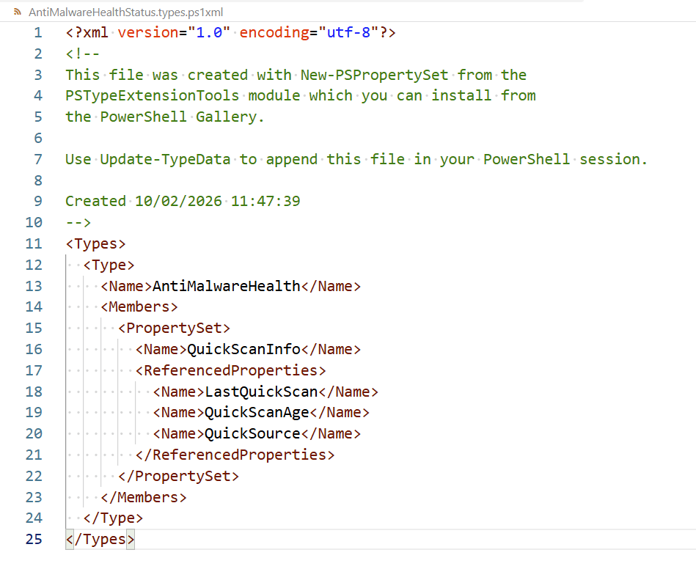Screen dimensions: 696x580
Task: Click the opening <Types> tag
Action: [96, 243]
